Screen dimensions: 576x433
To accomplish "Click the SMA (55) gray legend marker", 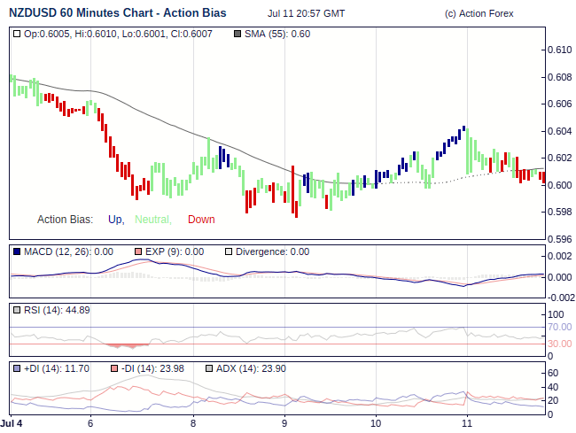I will (x=237, y=34).
